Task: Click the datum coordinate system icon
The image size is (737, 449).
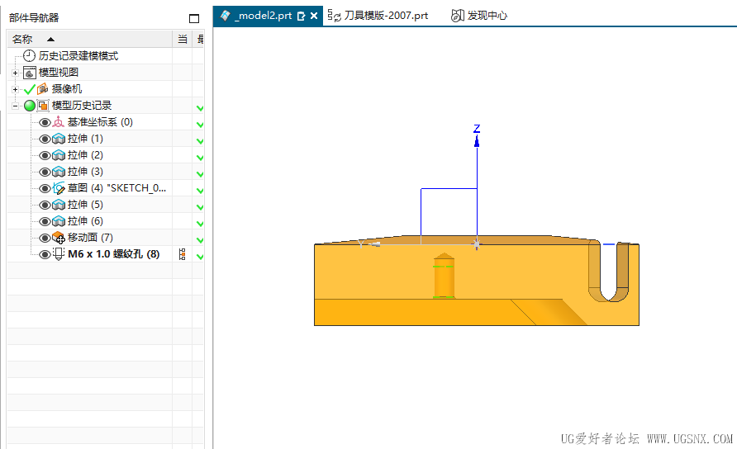Action: [x=59, y=122]
